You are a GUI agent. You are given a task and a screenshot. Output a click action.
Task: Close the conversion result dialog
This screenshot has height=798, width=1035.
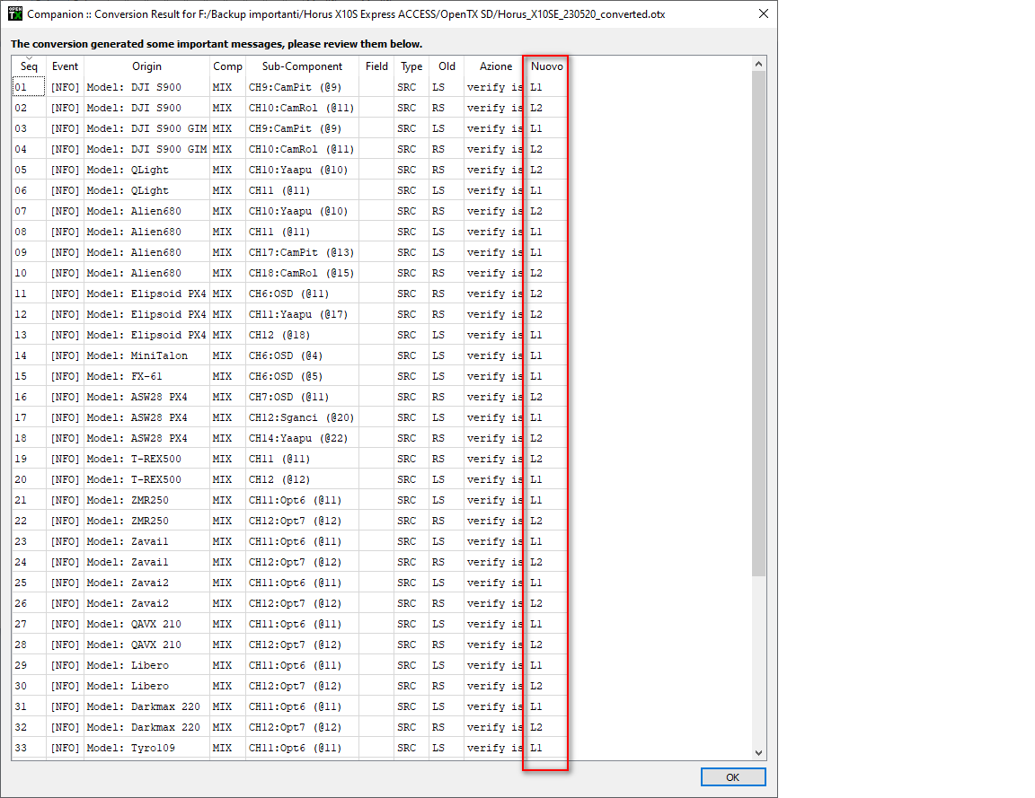(763, 13)
